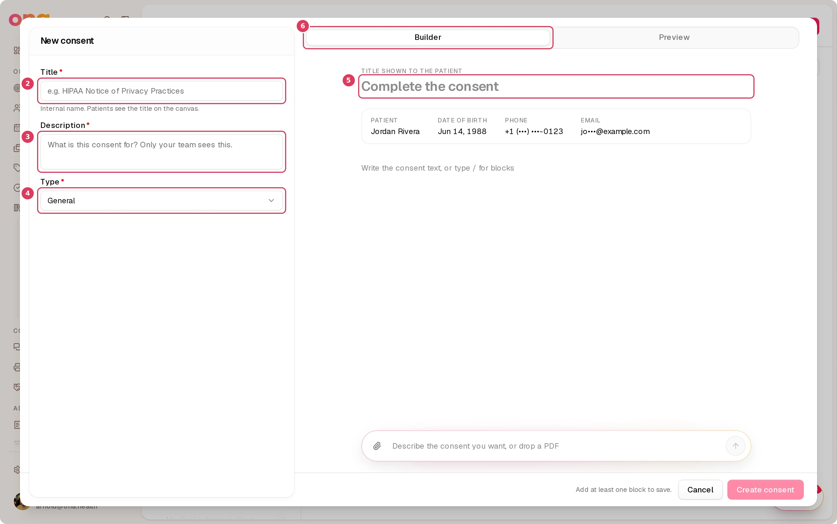This screenshot has height=524, width=837.
Task: Click the consent text editor placeholder
Action: coord(438,168)
